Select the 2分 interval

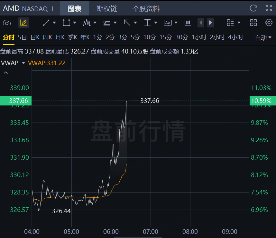(x=110, y=37)
